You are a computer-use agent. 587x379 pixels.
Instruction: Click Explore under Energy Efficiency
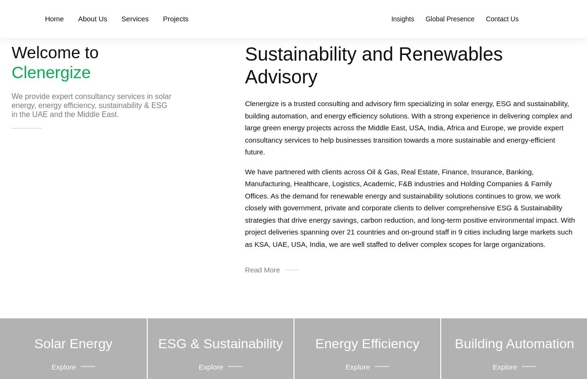click(357, 367)
